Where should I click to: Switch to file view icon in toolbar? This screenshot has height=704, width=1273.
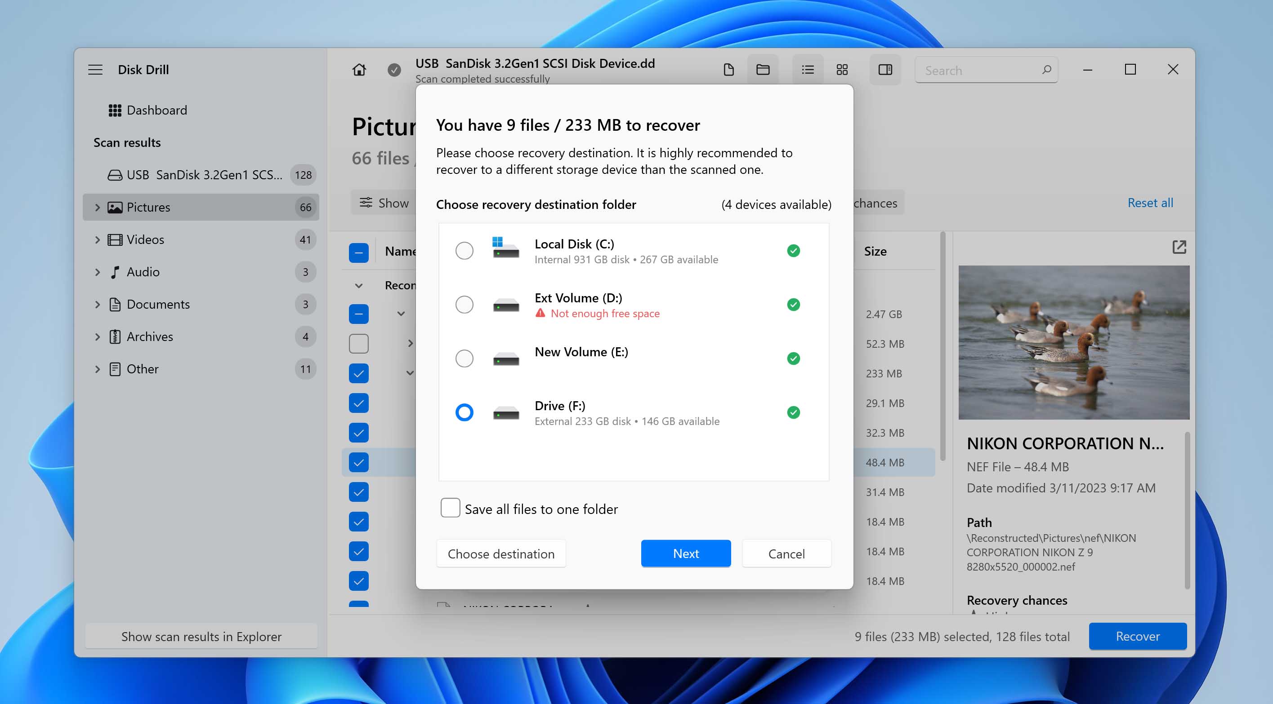[728, 70]
